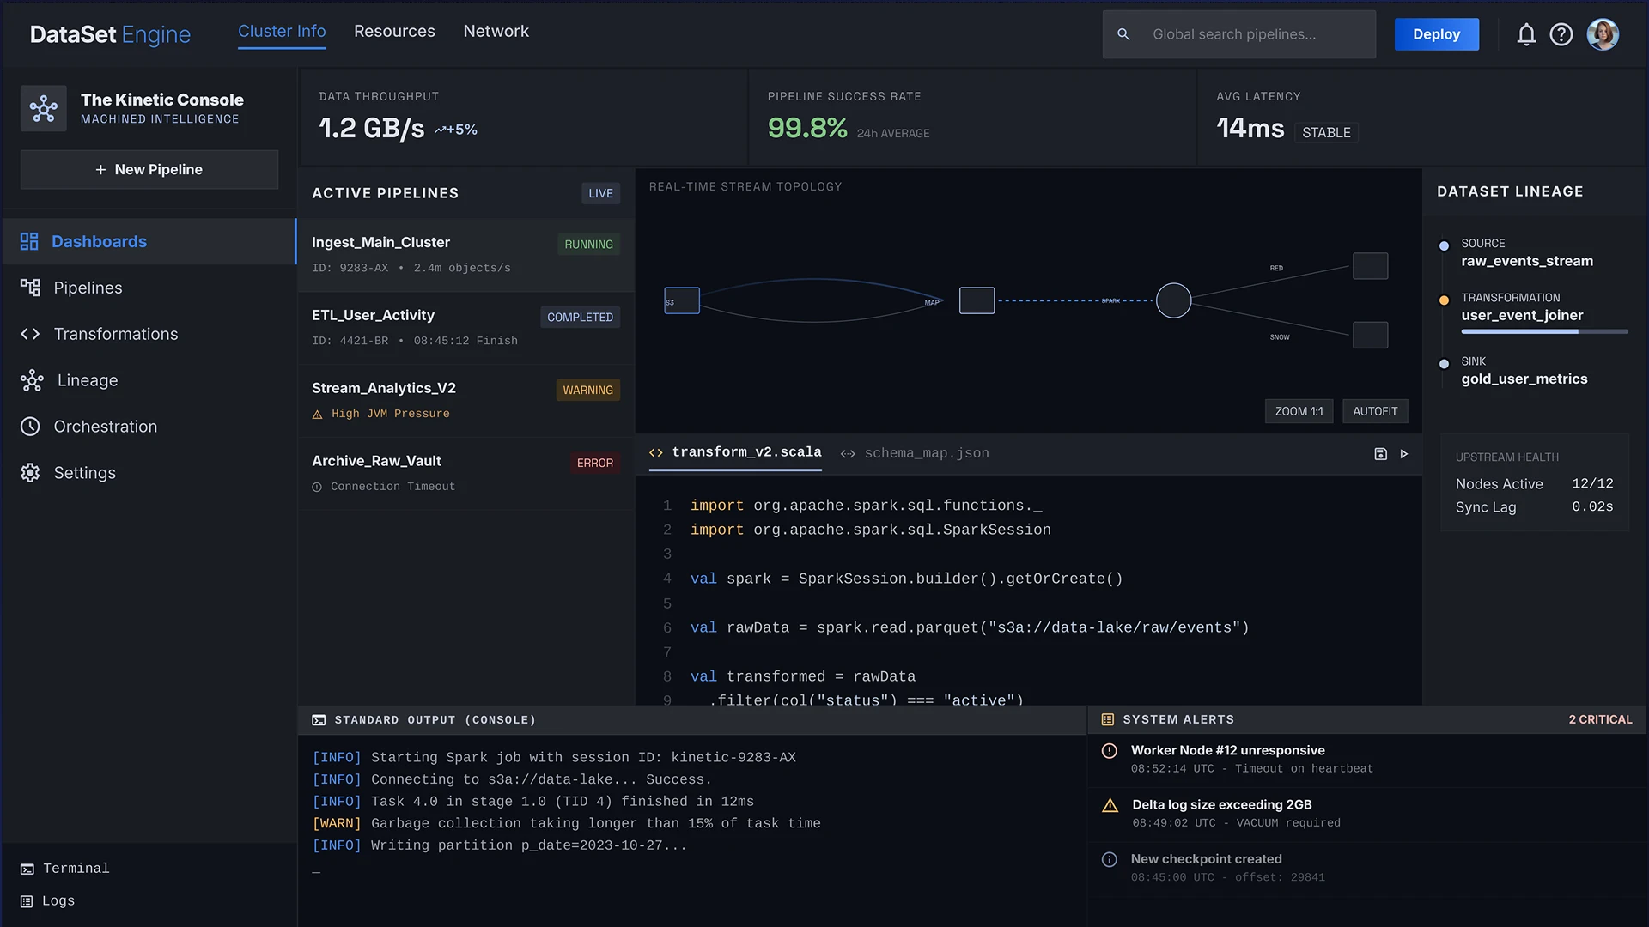Open the notifications bell

(x=1525, y=34)
